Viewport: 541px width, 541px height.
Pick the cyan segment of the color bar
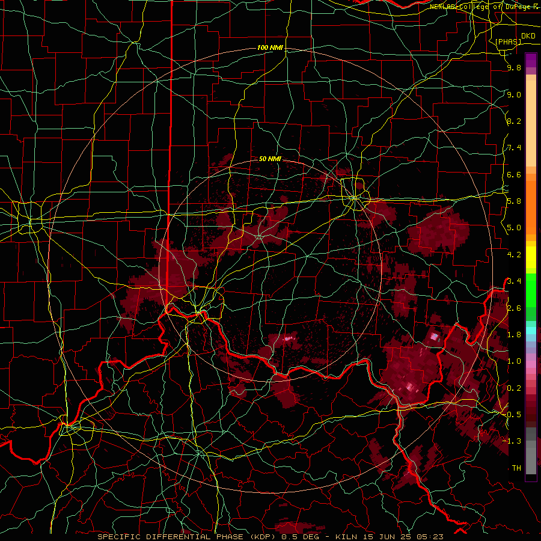pyautogui.click(x=531, y=330)
